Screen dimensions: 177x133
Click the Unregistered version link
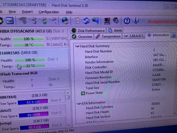point(162,21)
